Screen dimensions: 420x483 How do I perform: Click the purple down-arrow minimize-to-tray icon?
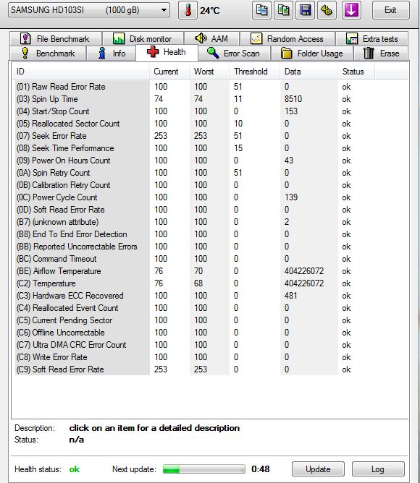tap(351, 10)
